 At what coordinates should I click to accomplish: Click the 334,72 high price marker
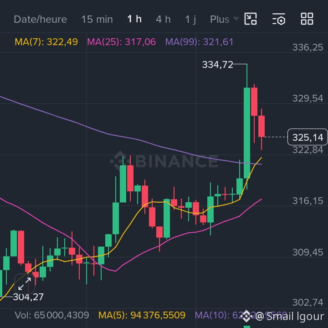coord(218,64)
